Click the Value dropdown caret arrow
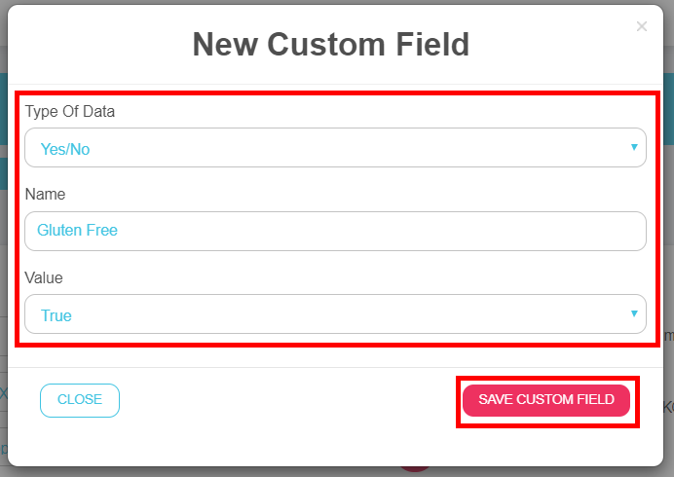 (633, 313)
